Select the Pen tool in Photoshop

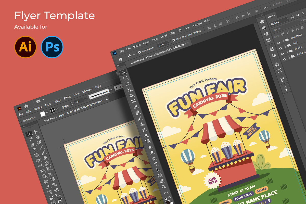tap(154, 158)
